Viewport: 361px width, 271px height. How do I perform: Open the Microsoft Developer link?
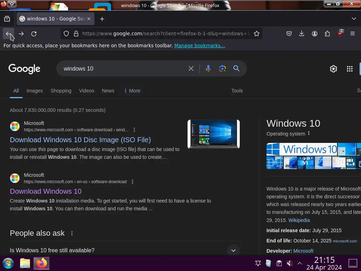coord(303,251)
